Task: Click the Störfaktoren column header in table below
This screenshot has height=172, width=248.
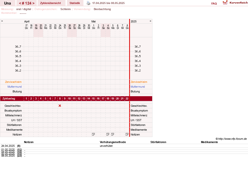Action: point(158,142)
